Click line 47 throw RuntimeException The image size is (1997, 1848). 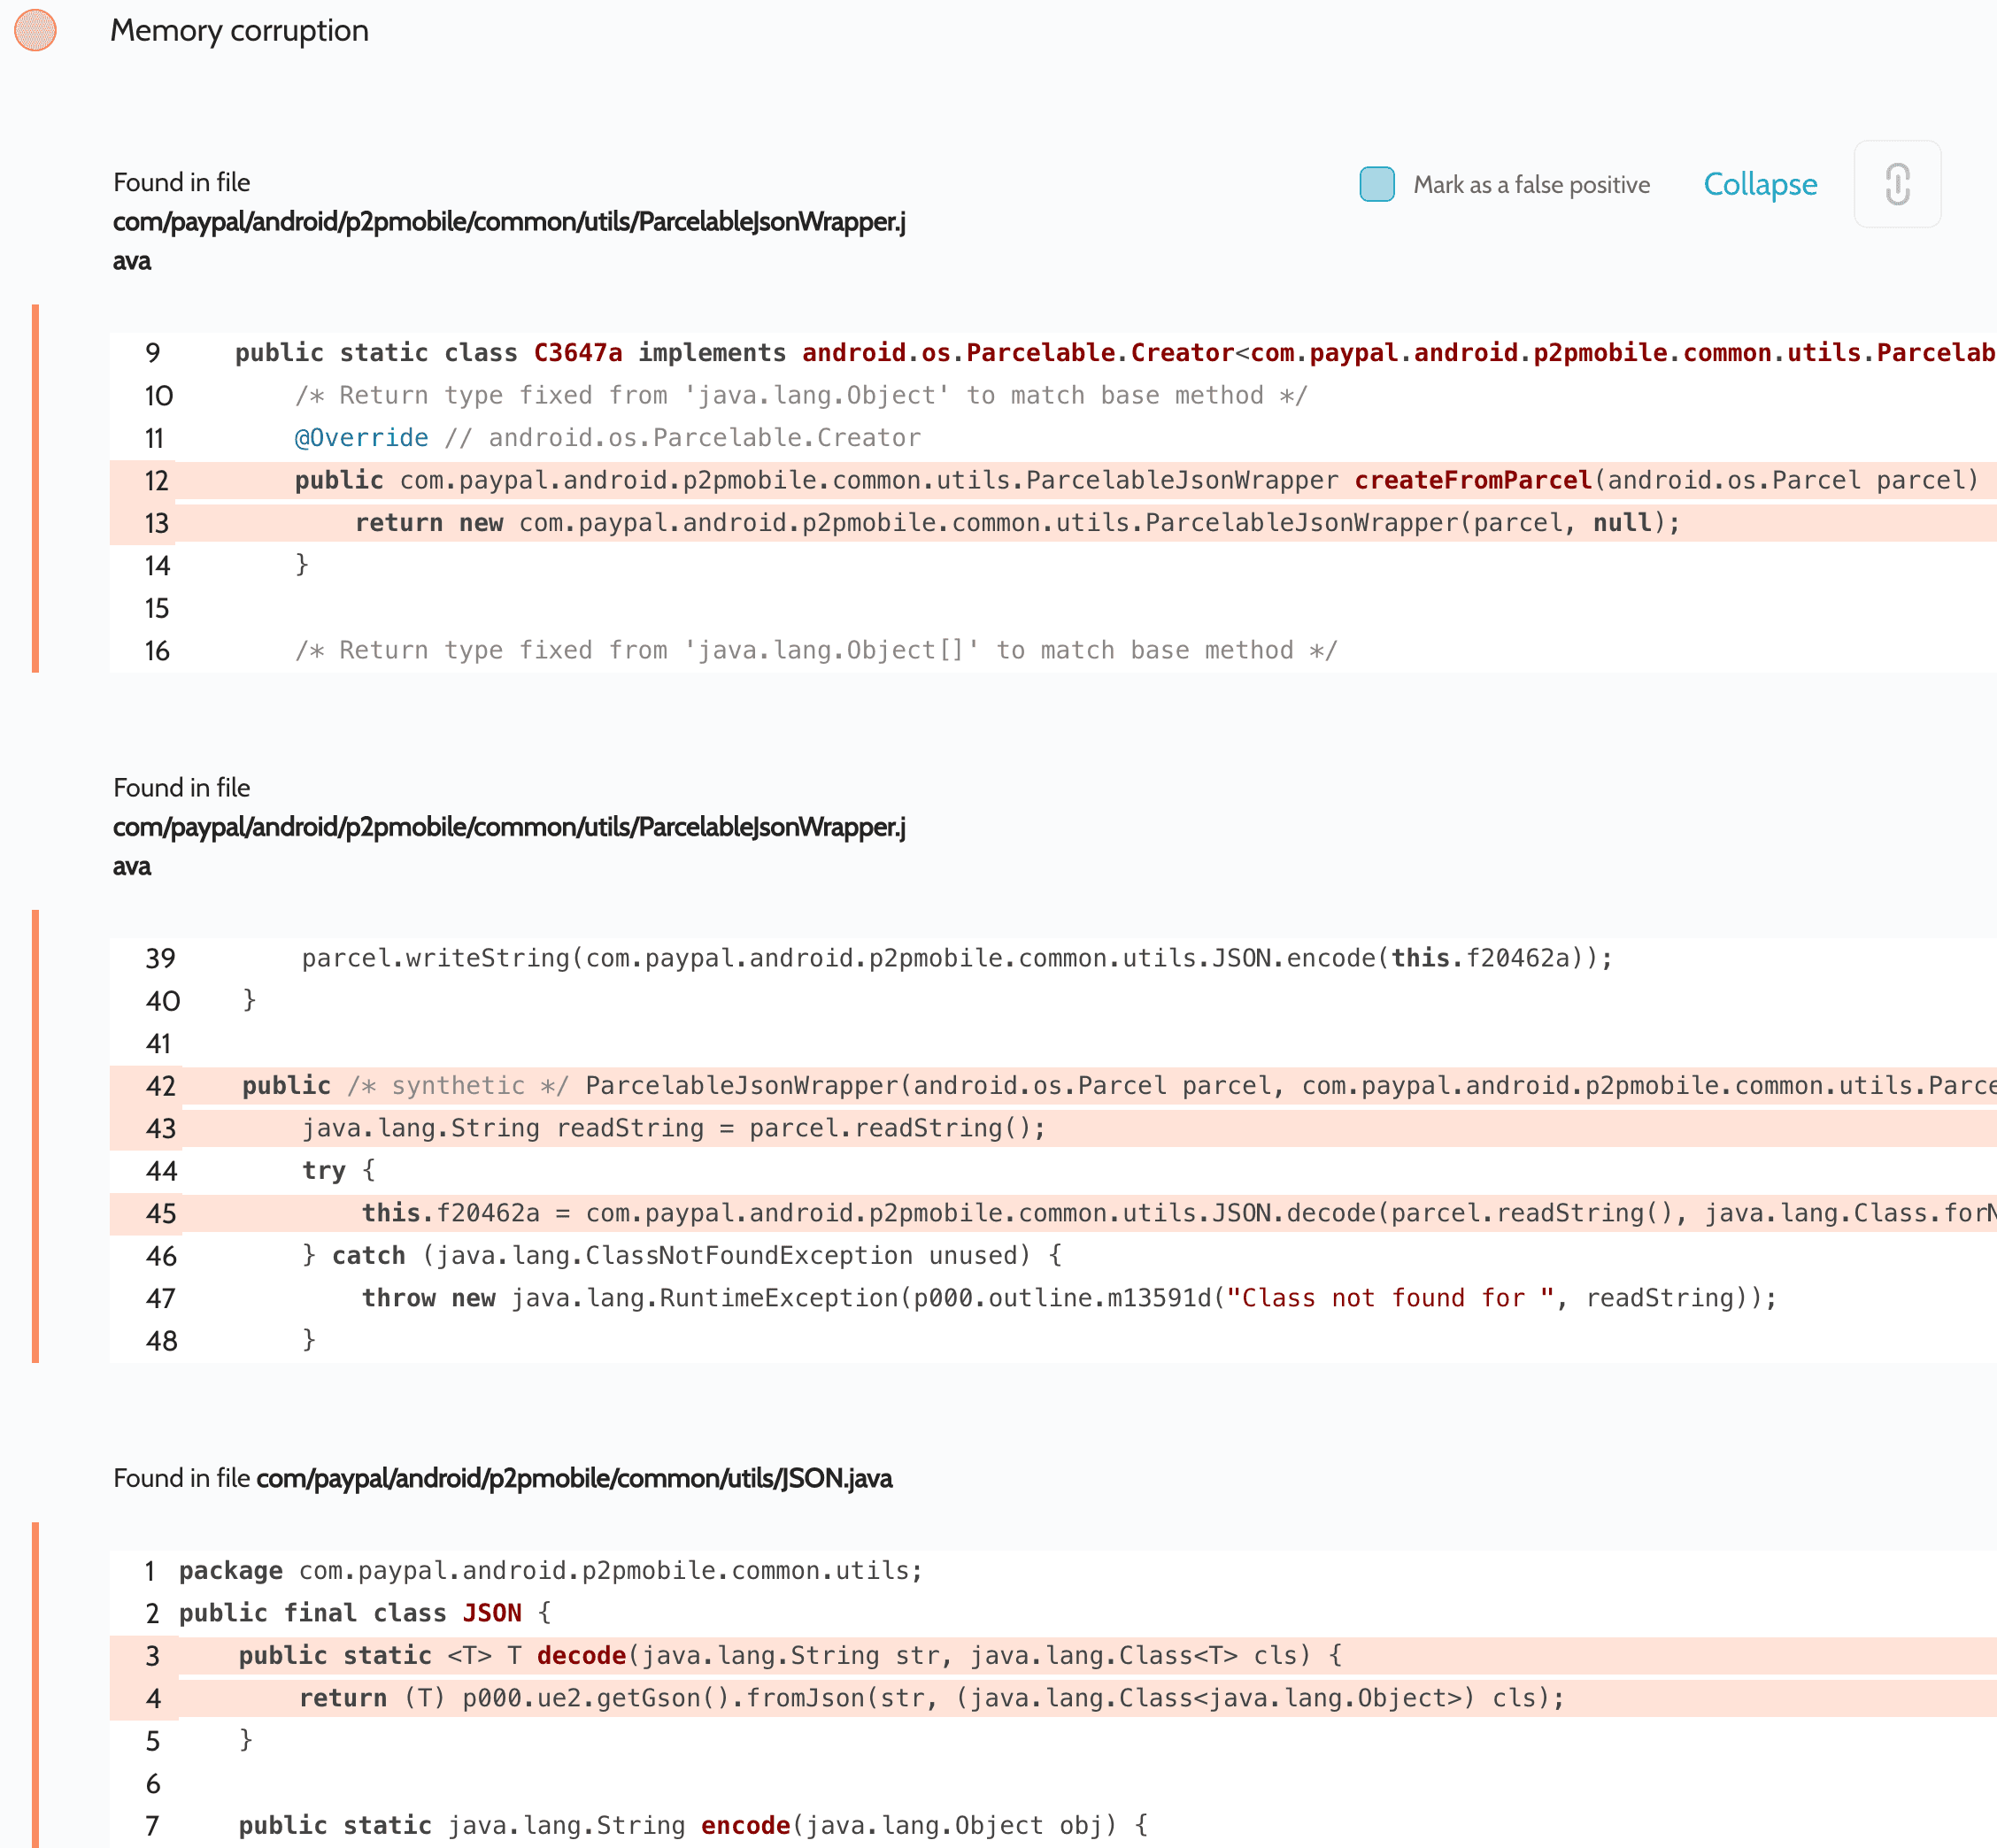pyautogui.click(x=1068, y=1298)
